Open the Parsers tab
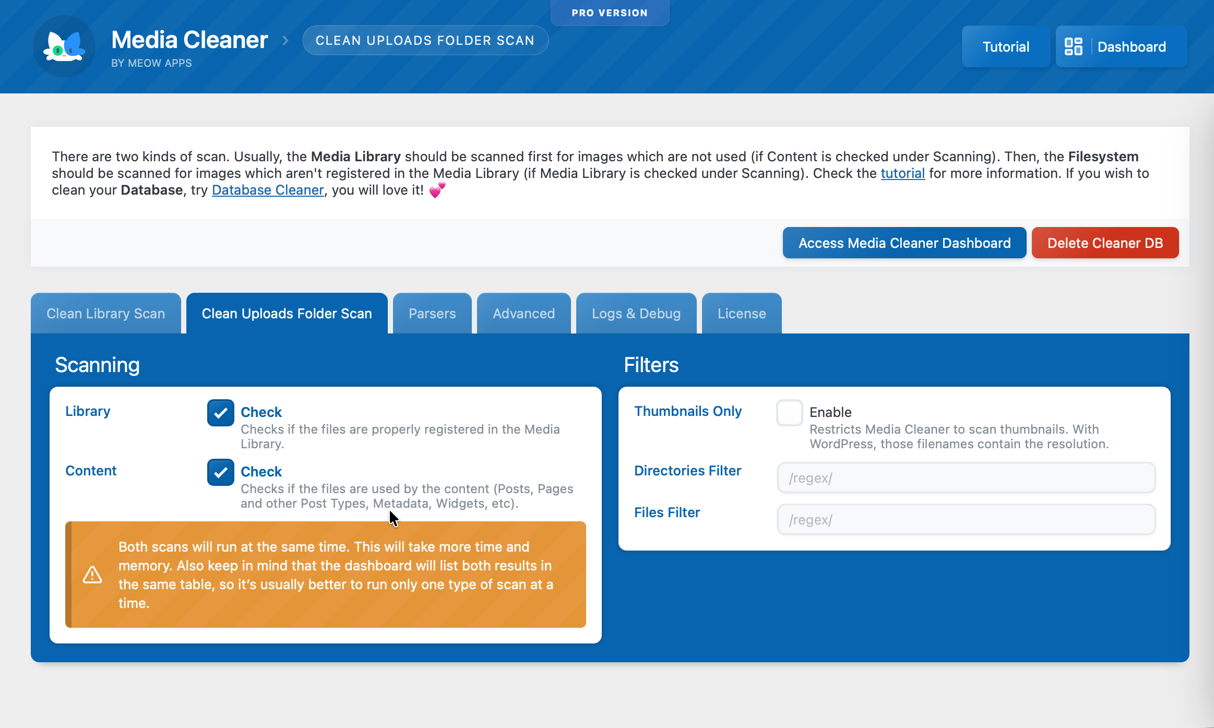Viewport: 1214px width, 728px height. tap(432, 314)
